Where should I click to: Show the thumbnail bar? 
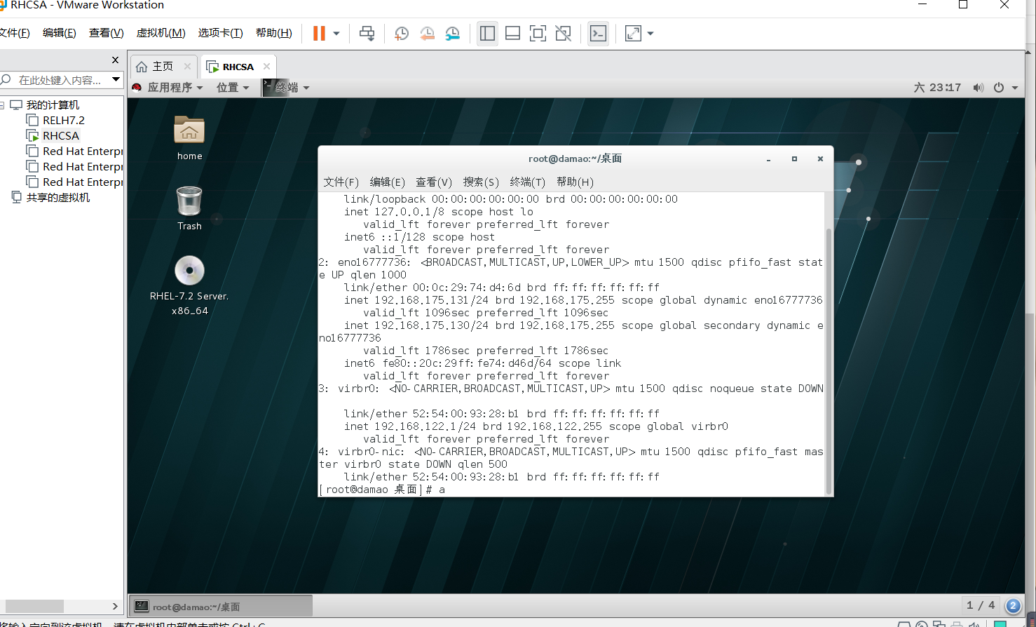512,33
